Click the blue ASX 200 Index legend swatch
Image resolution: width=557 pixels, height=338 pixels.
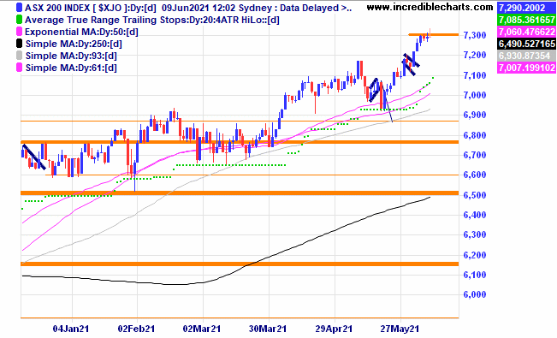tap(19, 8)
